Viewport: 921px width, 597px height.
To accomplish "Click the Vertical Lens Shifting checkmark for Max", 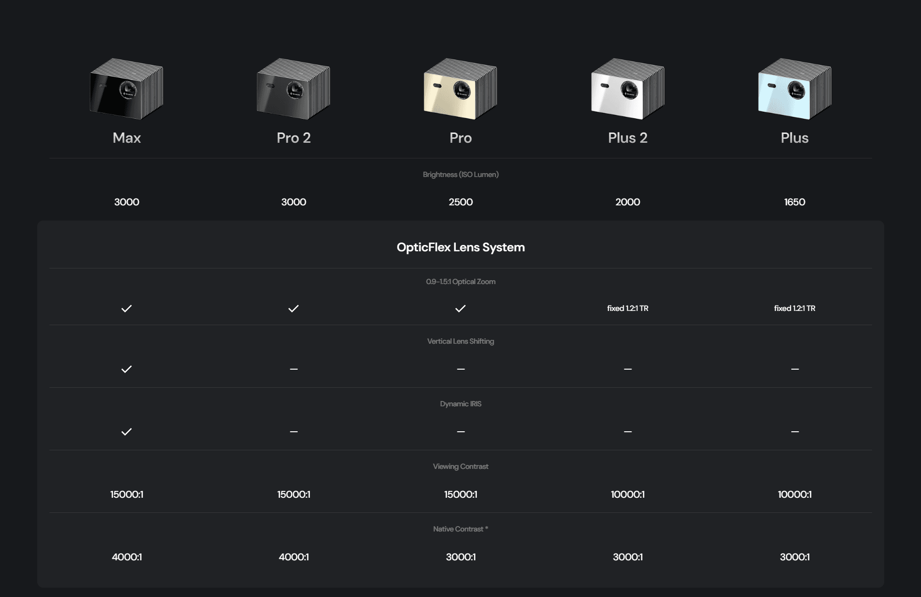I will tap(127, 369).
